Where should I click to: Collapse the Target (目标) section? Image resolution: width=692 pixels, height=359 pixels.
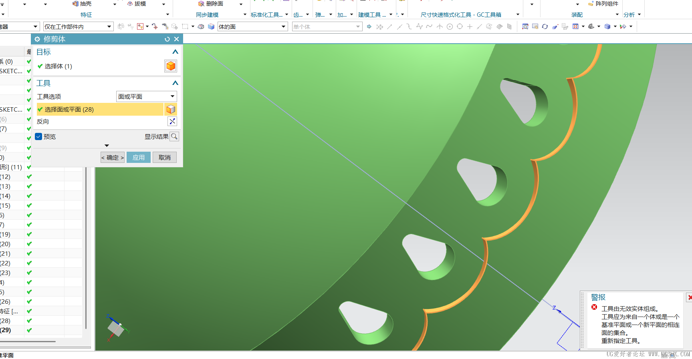[x=175, y=52]
